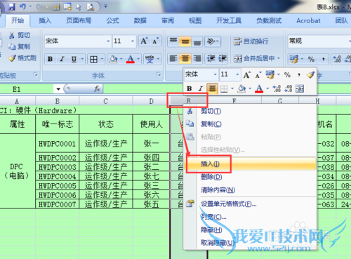This screenshot has width=351, height=259.
Task: Toggle middle vertical alignment
Action: (185, 41)
